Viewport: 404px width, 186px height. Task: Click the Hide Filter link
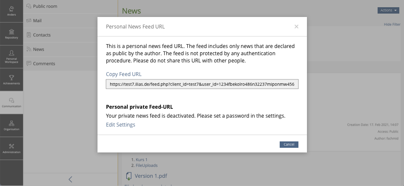pos(392,25)
